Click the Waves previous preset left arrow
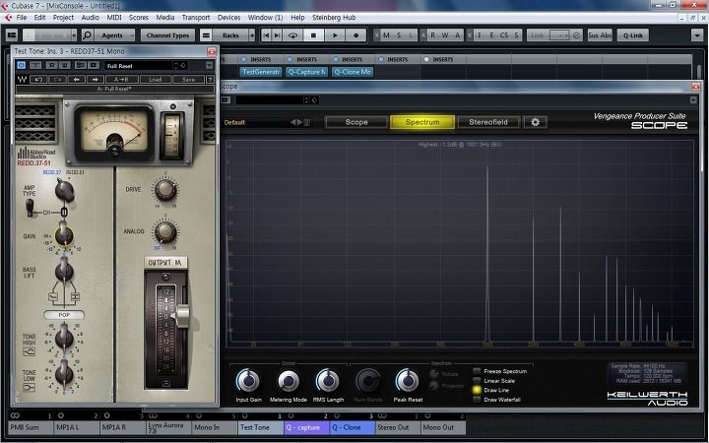 (77, 79)
